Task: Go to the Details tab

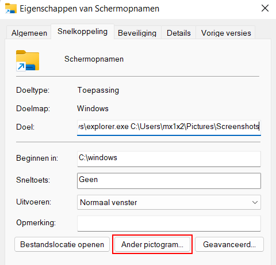Action: (x=179, y=33)
